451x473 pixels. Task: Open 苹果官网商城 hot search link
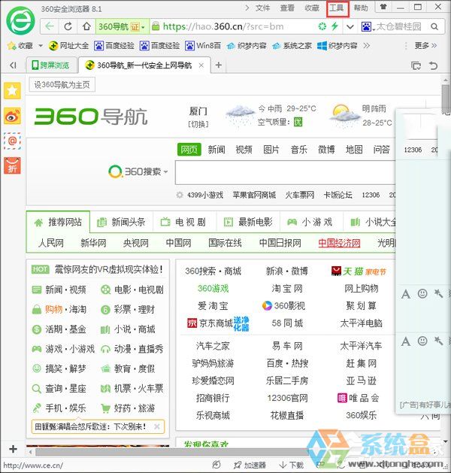coord(254,195)
